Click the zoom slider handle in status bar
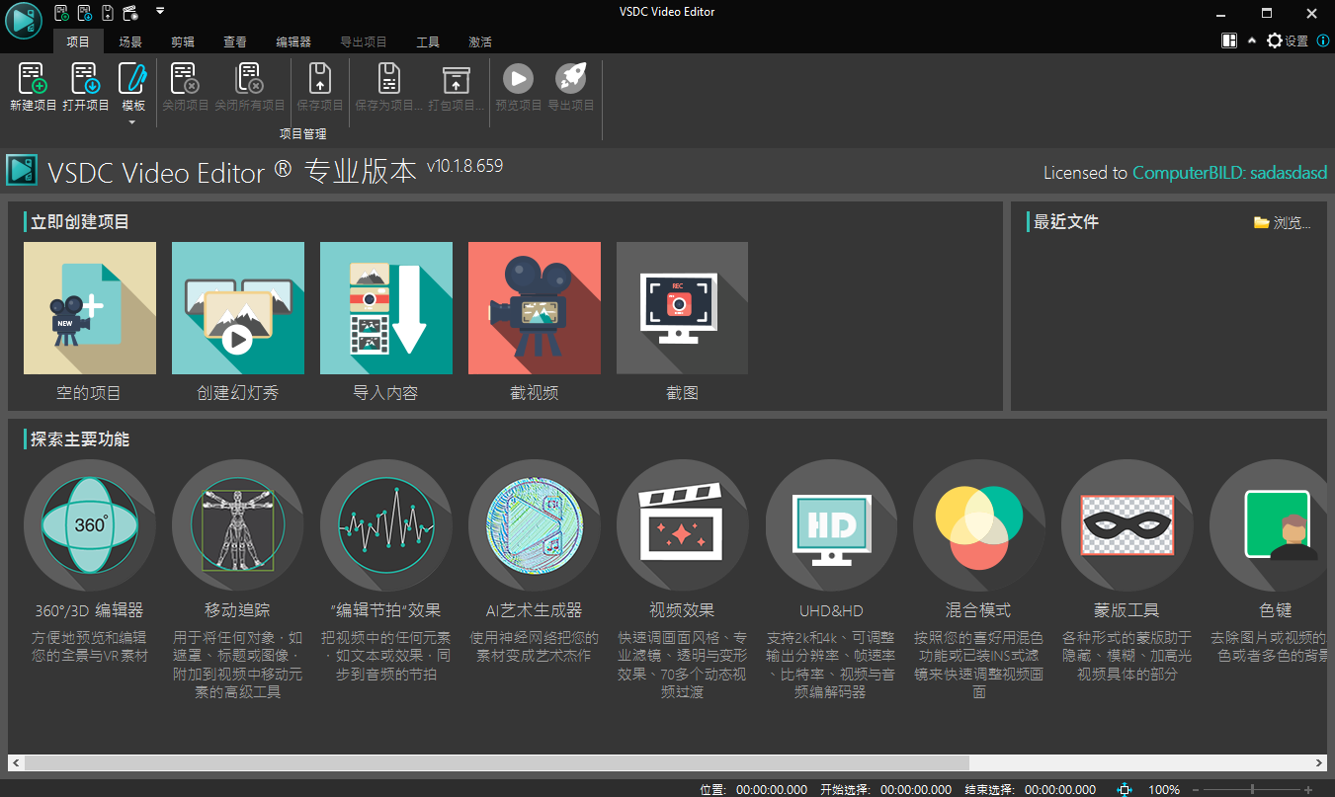 click(1252, 790)
